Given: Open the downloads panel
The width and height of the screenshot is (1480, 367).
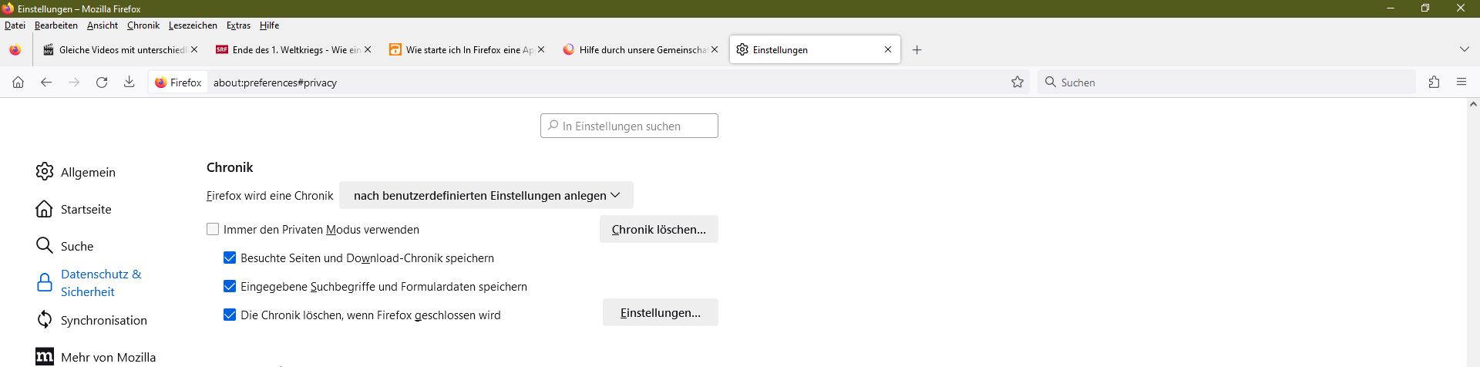Looking at the screenshot, I should (x=129, y=82).
